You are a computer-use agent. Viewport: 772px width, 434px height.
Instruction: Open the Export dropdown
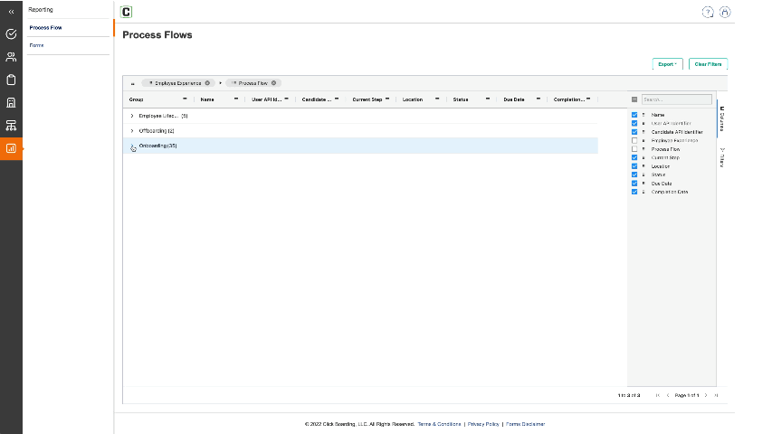(667, 64)
